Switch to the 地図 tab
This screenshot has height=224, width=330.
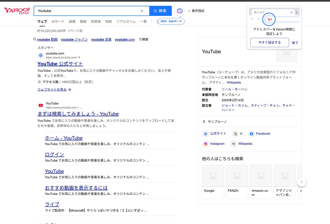pyautogui.click(x=109, y=21)
